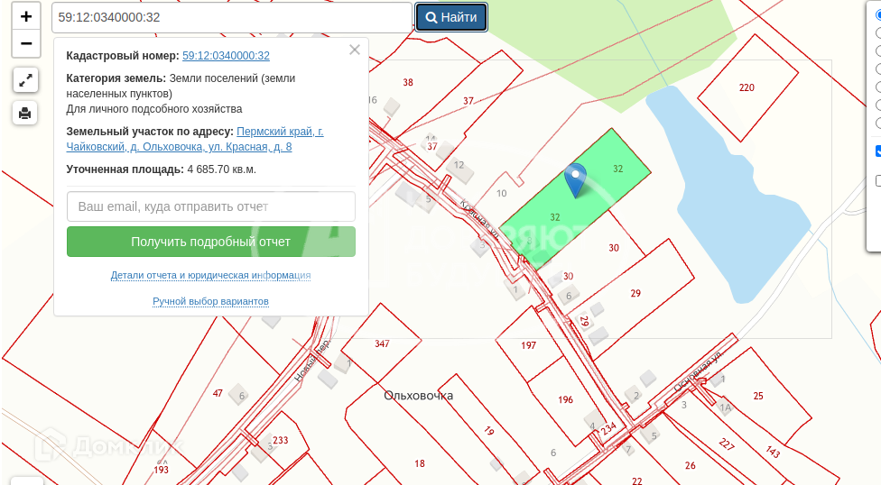Zoom out the map with minus button

[x=25, y=42]
